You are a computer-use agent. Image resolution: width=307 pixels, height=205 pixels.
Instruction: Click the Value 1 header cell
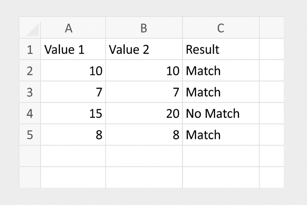[73, 49]
